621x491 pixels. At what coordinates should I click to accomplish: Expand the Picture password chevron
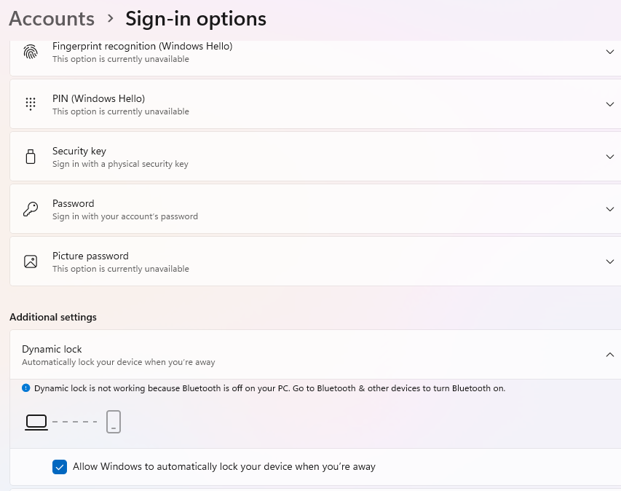tap(610, 262)
